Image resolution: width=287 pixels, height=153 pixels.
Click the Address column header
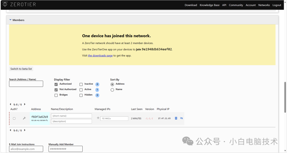click(x=36, y=109)
